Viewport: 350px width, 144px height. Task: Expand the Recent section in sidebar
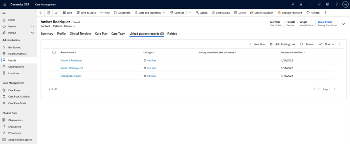coord(33,26)
